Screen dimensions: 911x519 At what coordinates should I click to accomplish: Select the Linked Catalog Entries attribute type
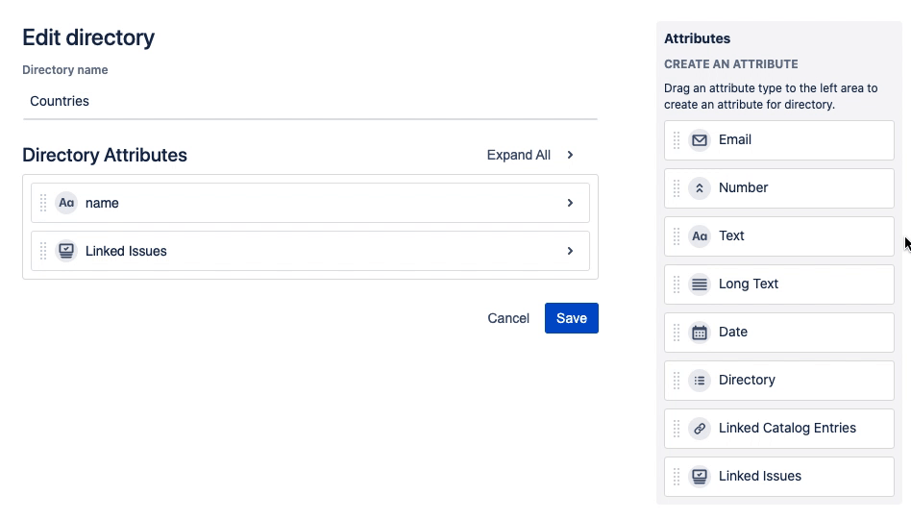[x=786, y=429]
